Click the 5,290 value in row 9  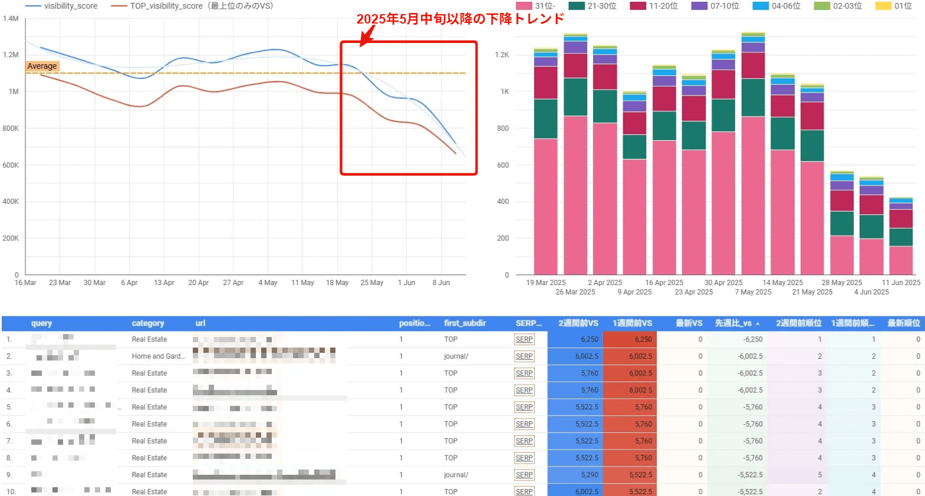[590, 475]
